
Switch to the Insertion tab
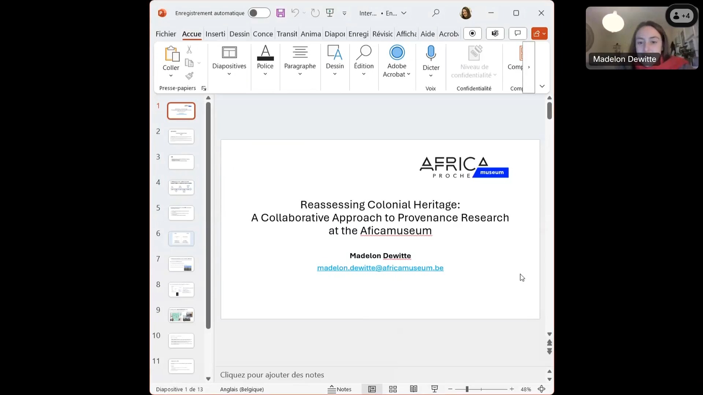tap(215, 34)
